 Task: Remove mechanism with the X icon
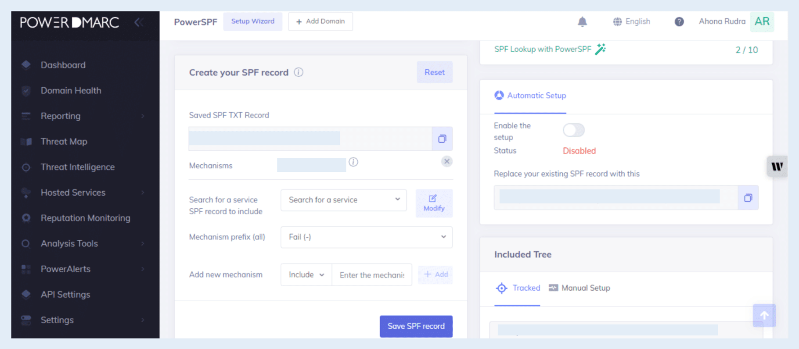[446, 161]
